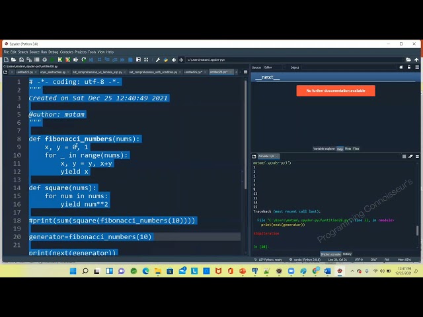The height and width of the screenshot is (317, 423).
Task: Go to Help pane home
Action: (401, 67)
